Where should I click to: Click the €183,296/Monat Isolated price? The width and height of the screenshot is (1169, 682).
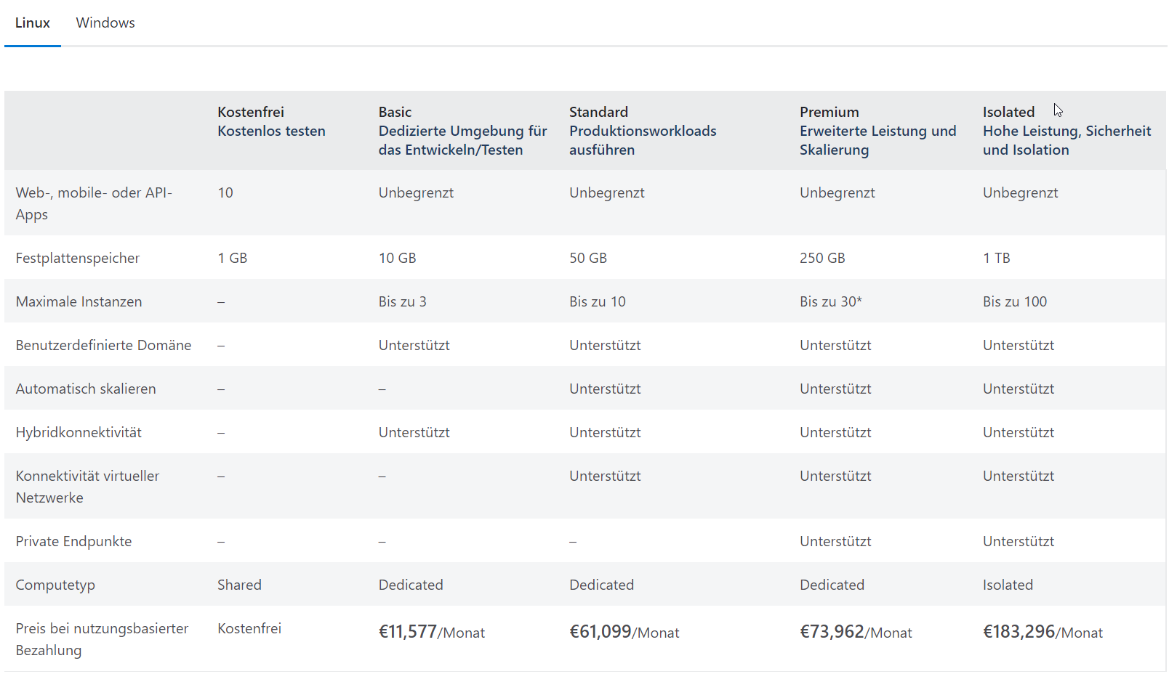(x=1043, y=632)
